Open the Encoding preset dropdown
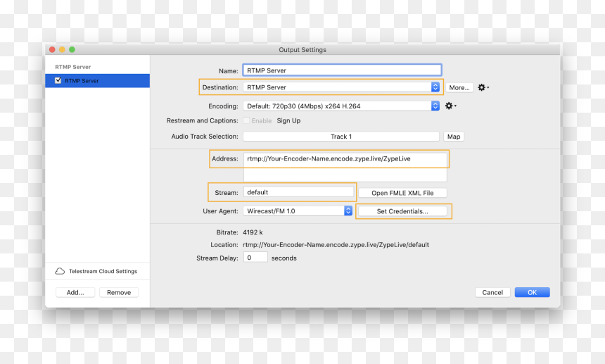This screenshot has width=605, height=364. pos(341,106)
